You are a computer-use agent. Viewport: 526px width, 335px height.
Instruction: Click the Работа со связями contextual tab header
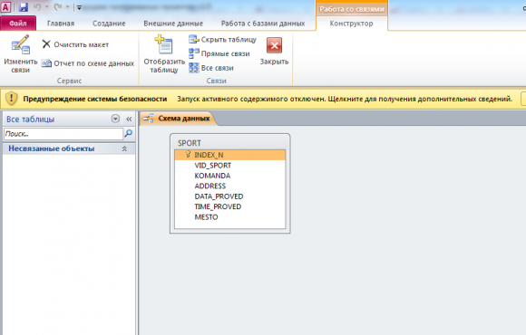(352, 9)
